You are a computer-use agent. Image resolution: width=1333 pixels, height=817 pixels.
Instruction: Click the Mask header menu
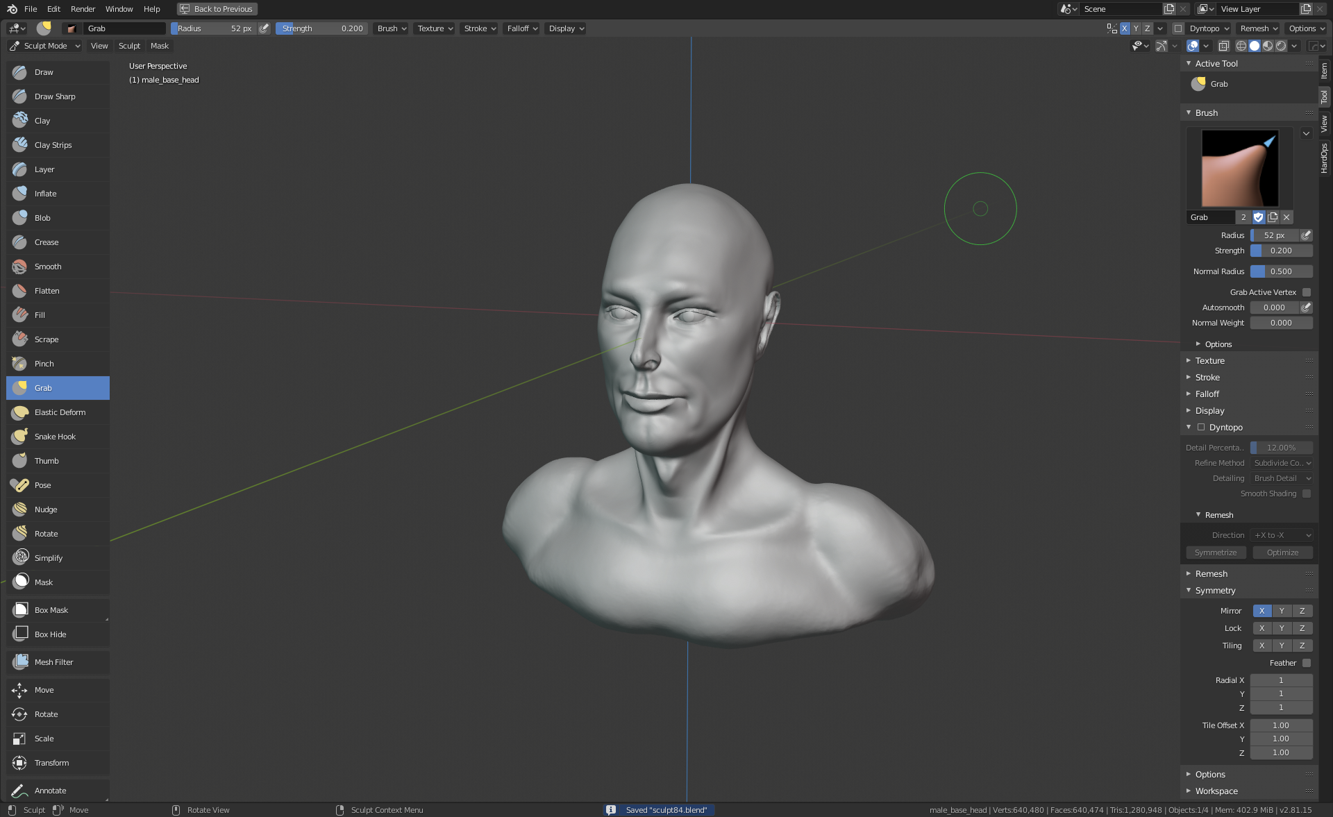point(160,46)
